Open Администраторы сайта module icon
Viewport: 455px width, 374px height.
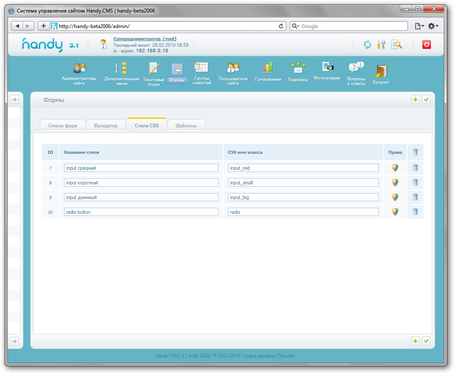click(x=80, y=68)
